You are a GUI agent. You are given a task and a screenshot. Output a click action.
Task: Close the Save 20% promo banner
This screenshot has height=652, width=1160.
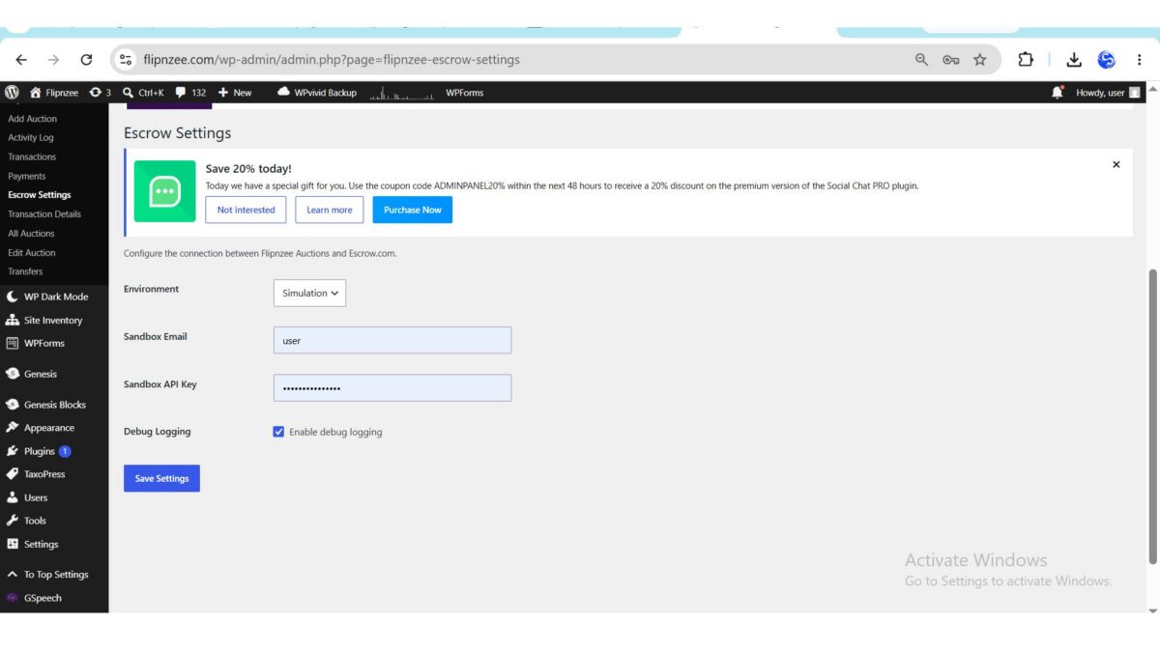click(x=1116, y=165)
